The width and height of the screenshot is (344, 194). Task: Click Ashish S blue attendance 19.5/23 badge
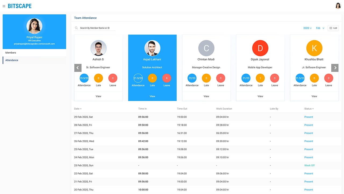click(x=84, y=78)
